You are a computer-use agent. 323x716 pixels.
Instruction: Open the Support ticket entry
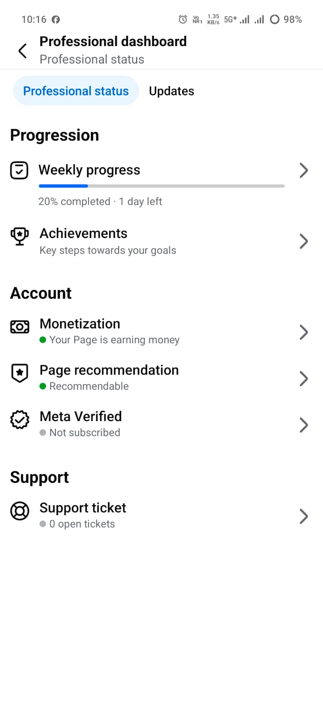83,508
